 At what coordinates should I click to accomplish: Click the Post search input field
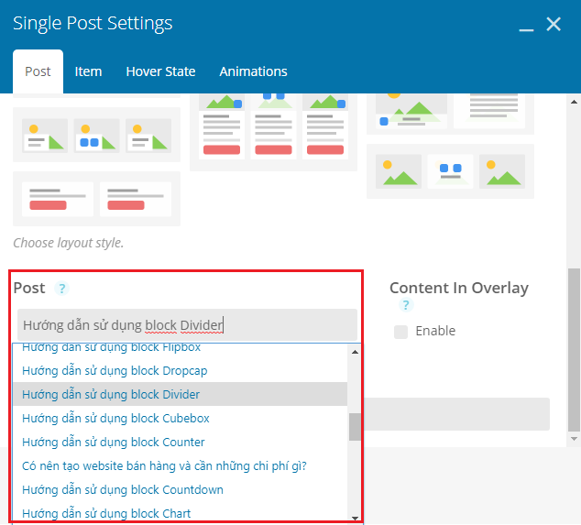coord(187,325)
